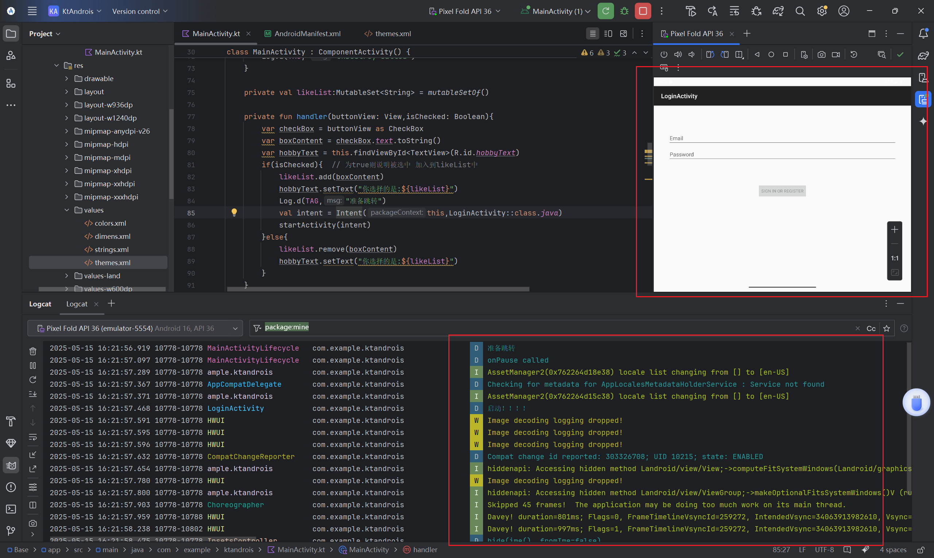The image size is (934, 558).
Task: Toggle hardware input keyboard-mouse icon
Action: click(x=664, y=68)
